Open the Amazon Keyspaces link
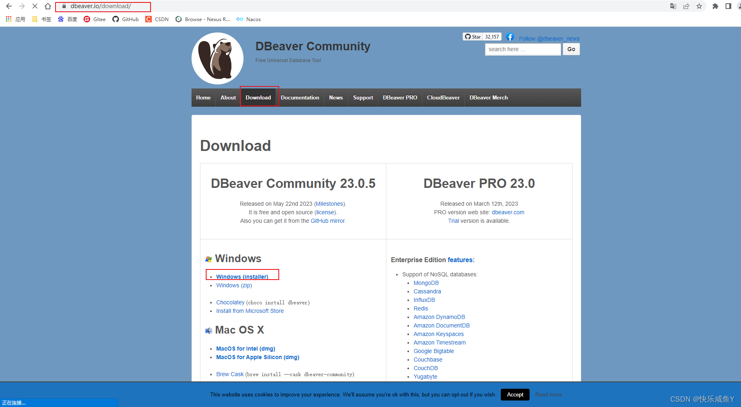Viewport: 741px width, 407px height. [x=439, y=334]
